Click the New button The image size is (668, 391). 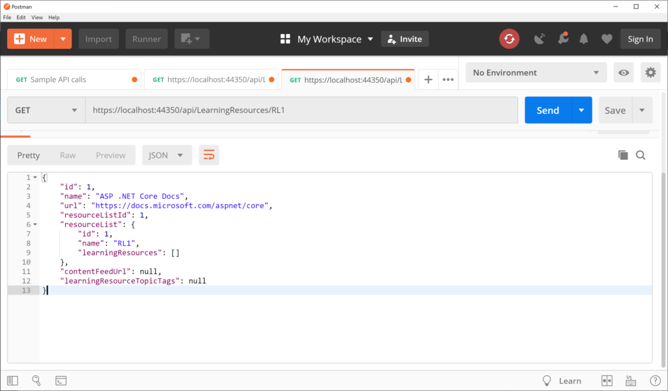(x=31, y=38)
